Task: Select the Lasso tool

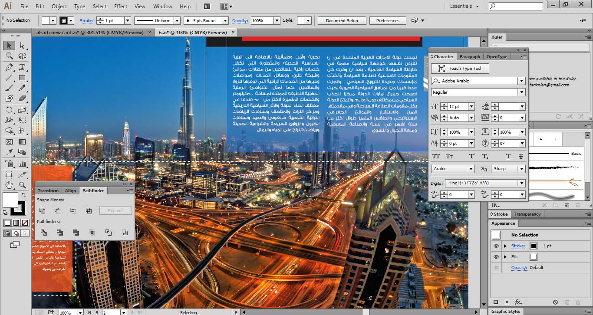Action: 22,56
